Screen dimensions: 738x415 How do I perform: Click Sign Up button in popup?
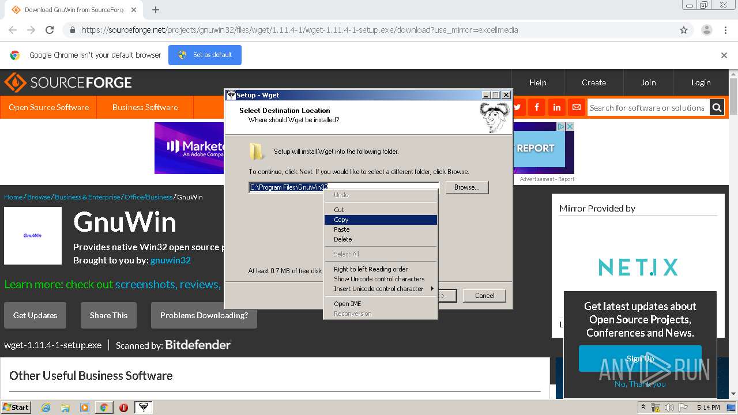[x=640, y=359]
